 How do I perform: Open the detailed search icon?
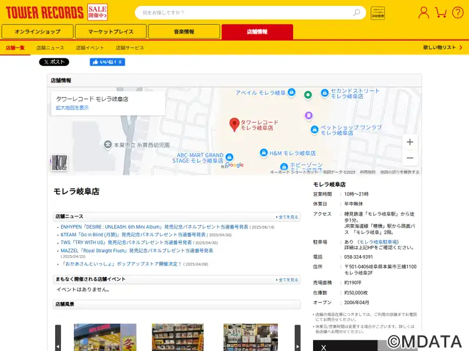click(378, 13)
